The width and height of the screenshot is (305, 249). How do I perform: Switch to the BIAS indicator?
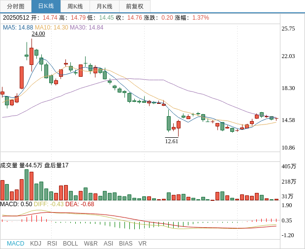tap(125, 244)
